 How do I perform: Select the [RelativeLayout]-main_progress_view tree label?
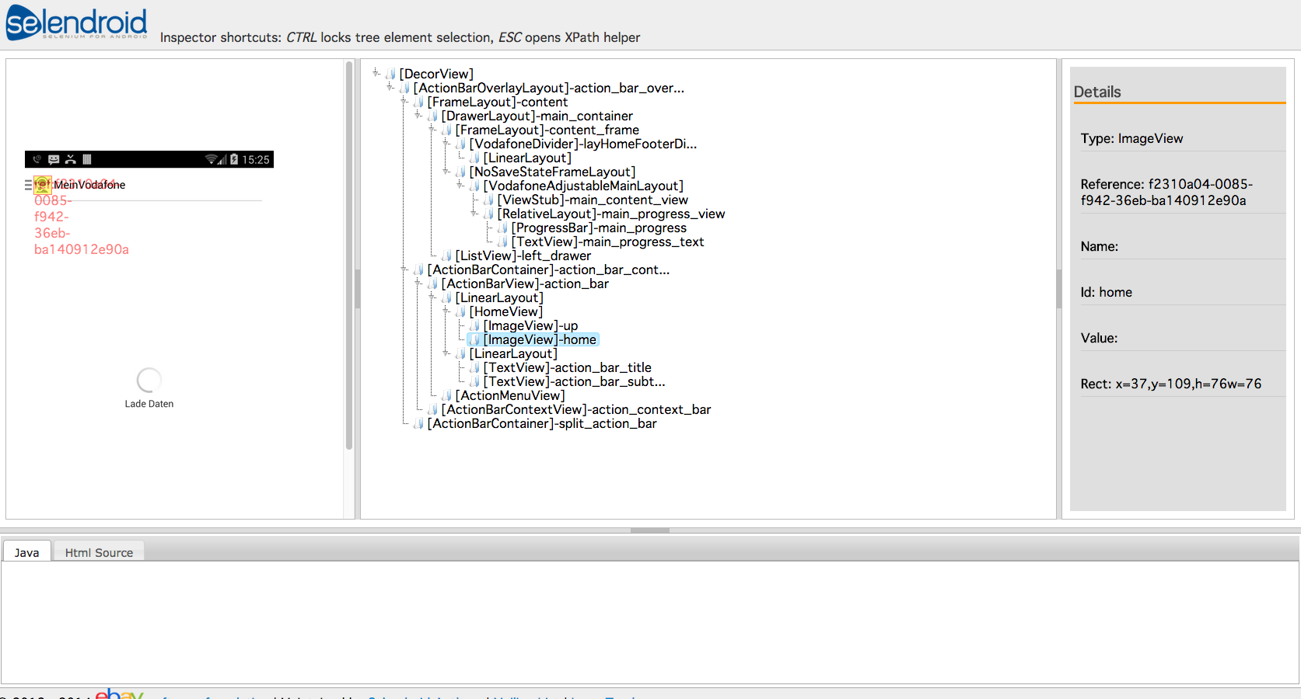(611, 214)
